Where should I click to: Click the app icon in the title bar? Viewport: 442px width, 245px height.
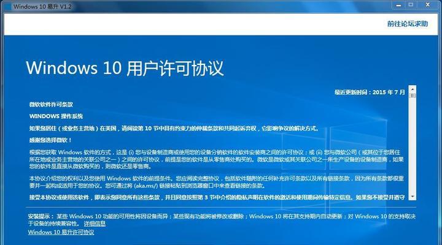pos(7,6)
